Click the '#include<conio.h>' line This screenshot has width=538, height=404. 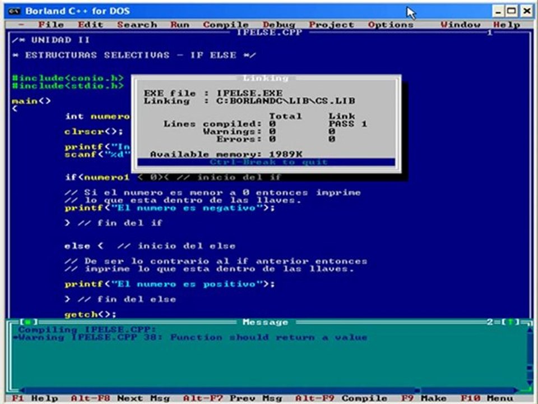pyautogui.click(x=68, y=78)
